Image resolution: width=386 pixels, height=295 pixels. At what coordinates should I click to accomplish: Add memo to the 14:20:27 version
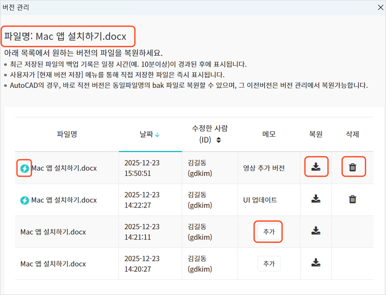269,264
